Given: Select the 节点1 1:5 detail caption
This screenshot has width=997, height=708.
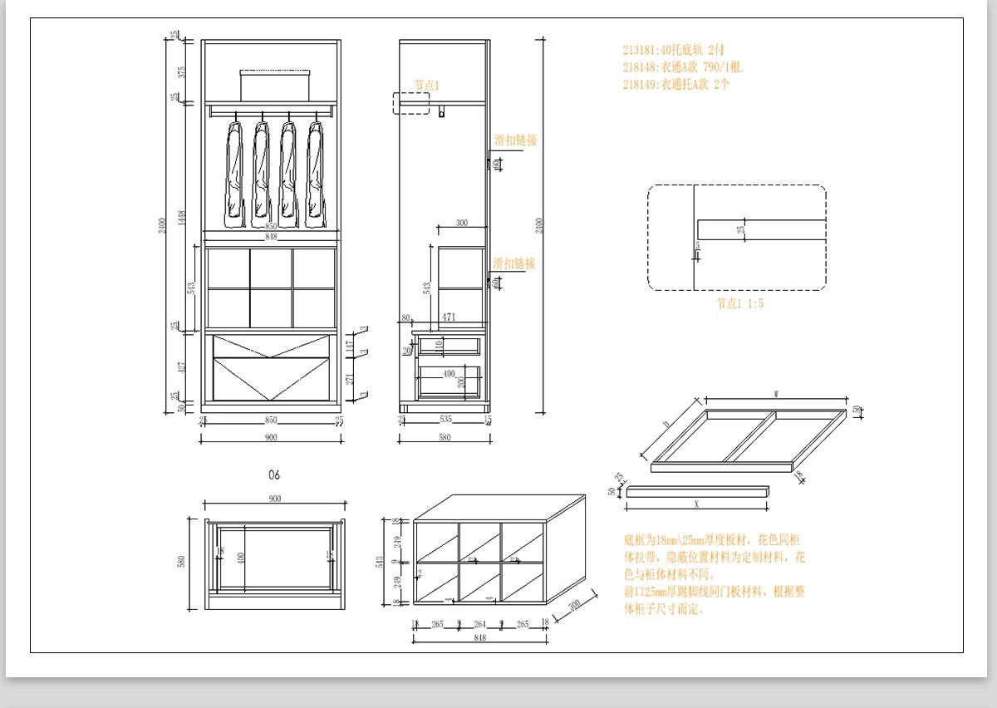Looking at the screenshot, I should coord(739,304).
